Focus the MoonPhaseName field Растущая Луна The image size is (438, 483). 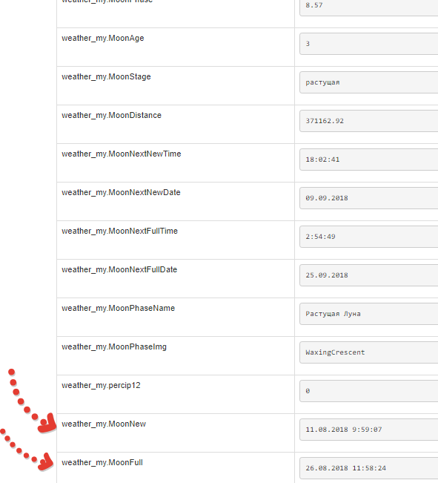[369, 314]
